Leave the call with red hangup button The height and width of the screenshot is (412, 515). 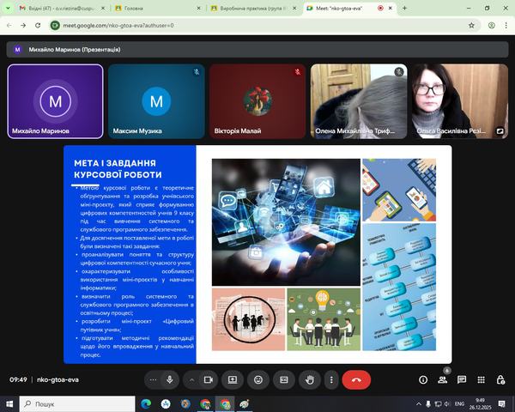click(x=356, y=379)
